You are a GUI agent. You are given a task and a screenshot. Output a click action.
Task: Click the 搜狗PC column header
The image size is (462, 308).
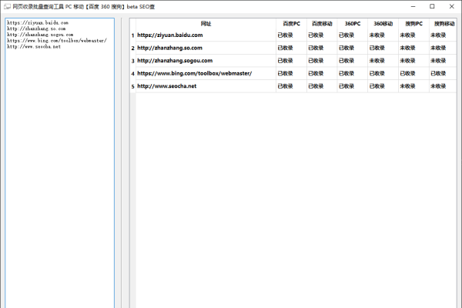(x=413, y=25)
